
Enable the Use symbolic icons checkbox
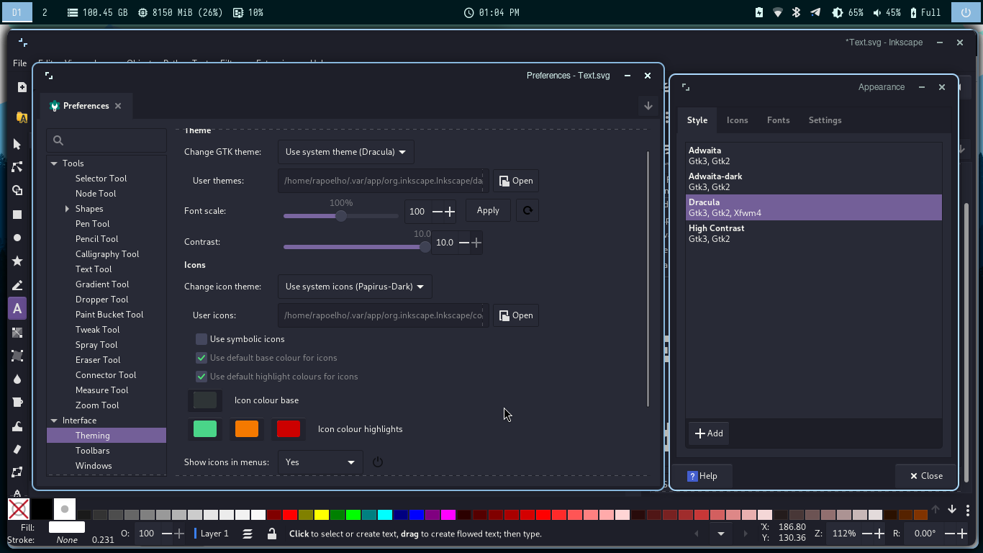pyautogui.click(x=201, y=339)
